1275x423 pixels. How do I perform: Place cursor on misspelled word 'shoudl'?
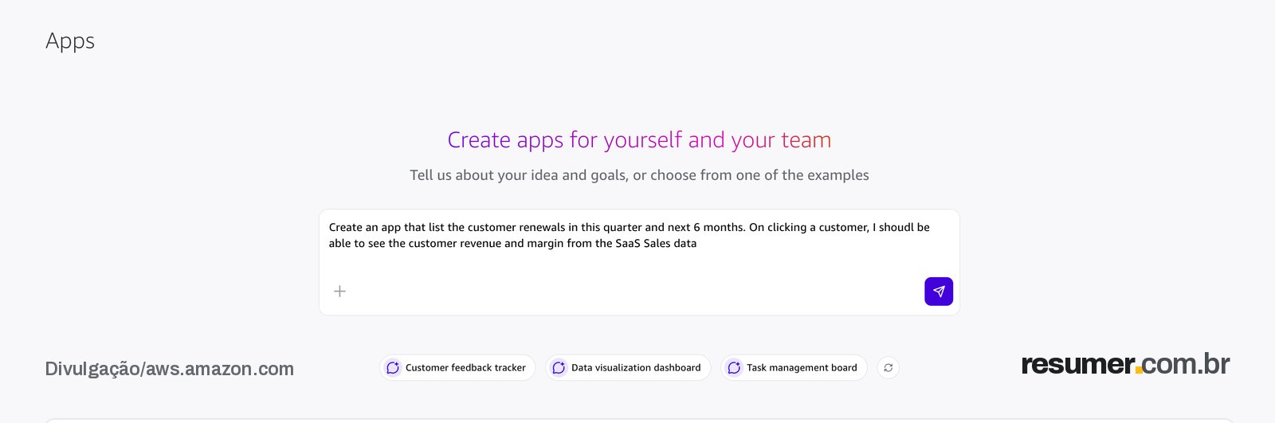click(x=896, y=227)
